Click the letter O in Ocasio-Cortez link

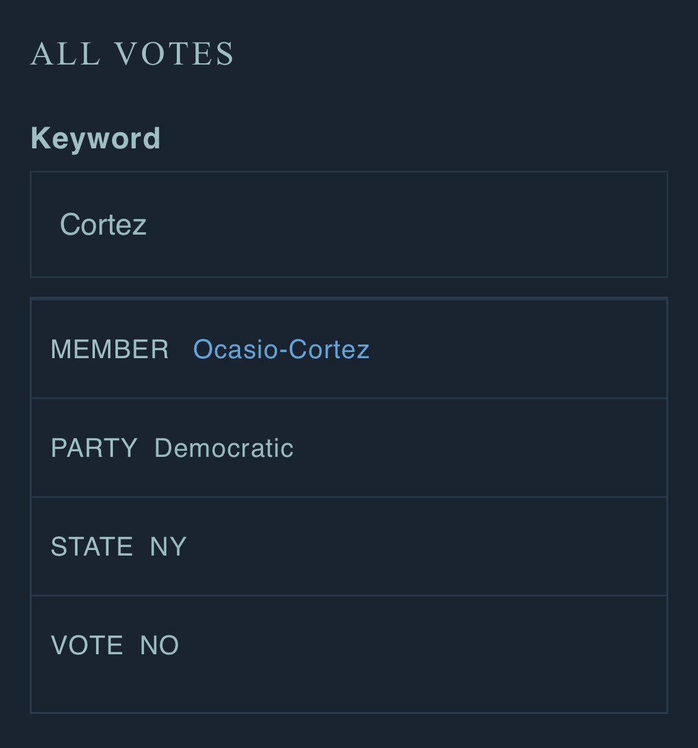[x=203, y=349]
